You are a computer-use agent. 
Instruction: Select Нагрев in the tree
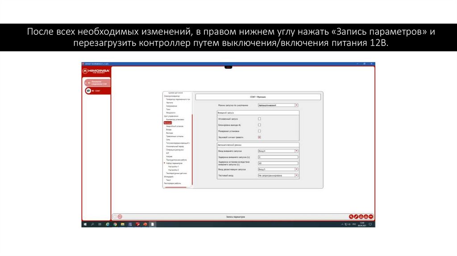[169, 157]
